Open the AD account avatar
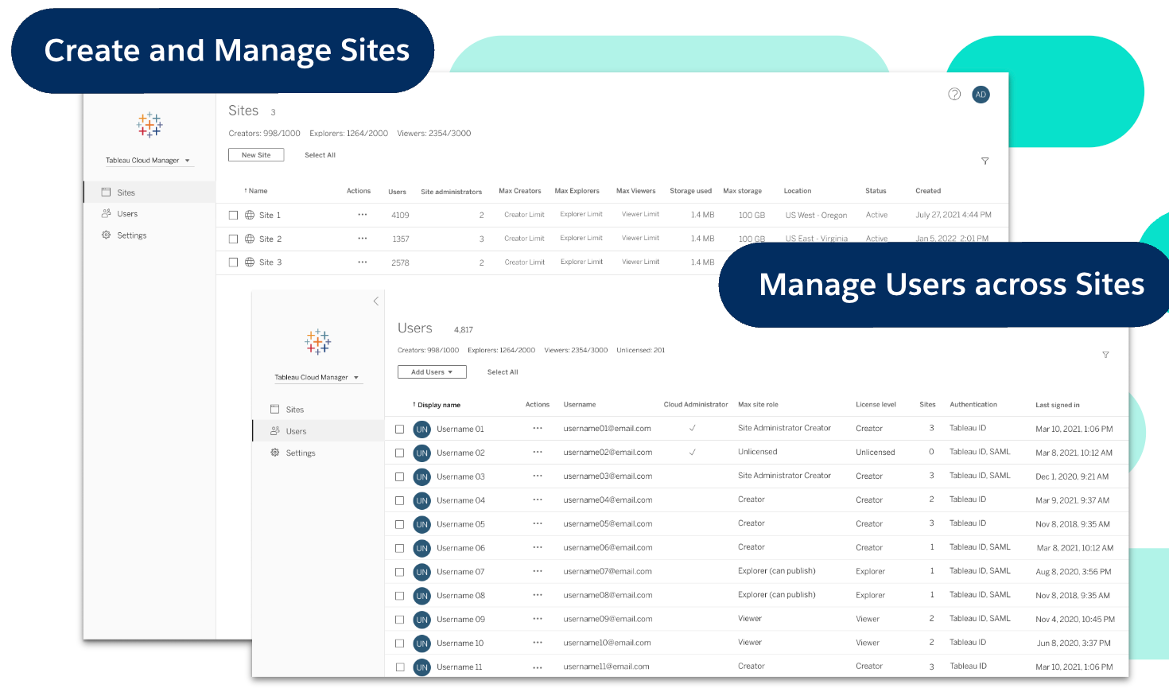The width and height of the screenshot is (1169, 692). click(x=981, y=94)
